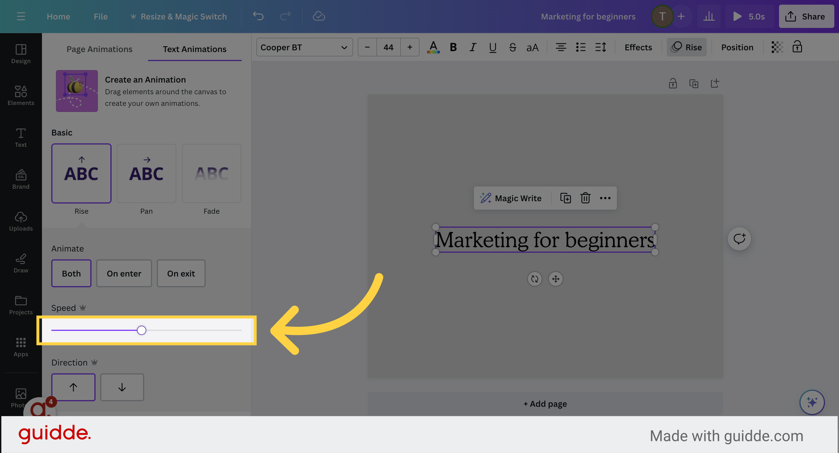
Task: Select the Text tool in sidebar
Action: 20,137
